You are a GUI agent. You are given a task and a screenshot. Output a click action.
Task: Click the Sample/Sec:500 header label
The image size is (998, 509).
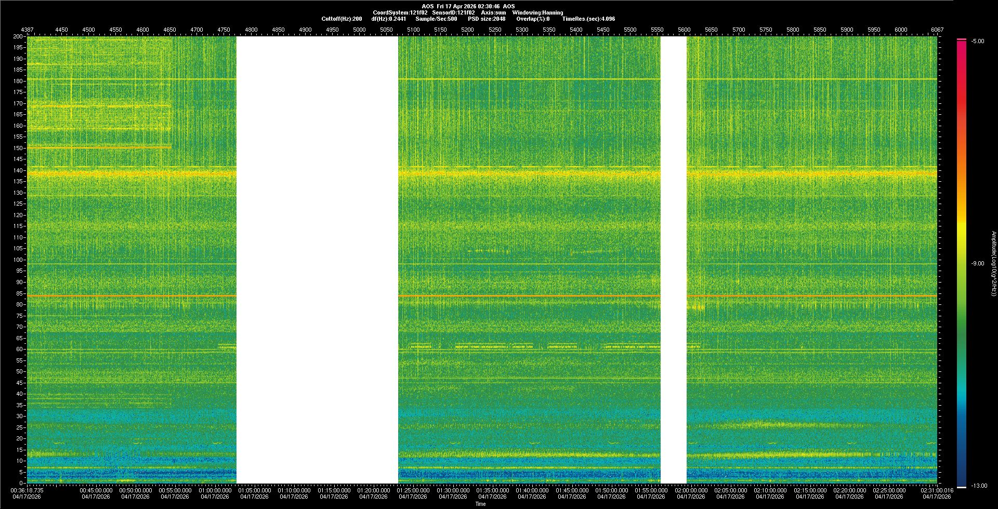(436, 19)
